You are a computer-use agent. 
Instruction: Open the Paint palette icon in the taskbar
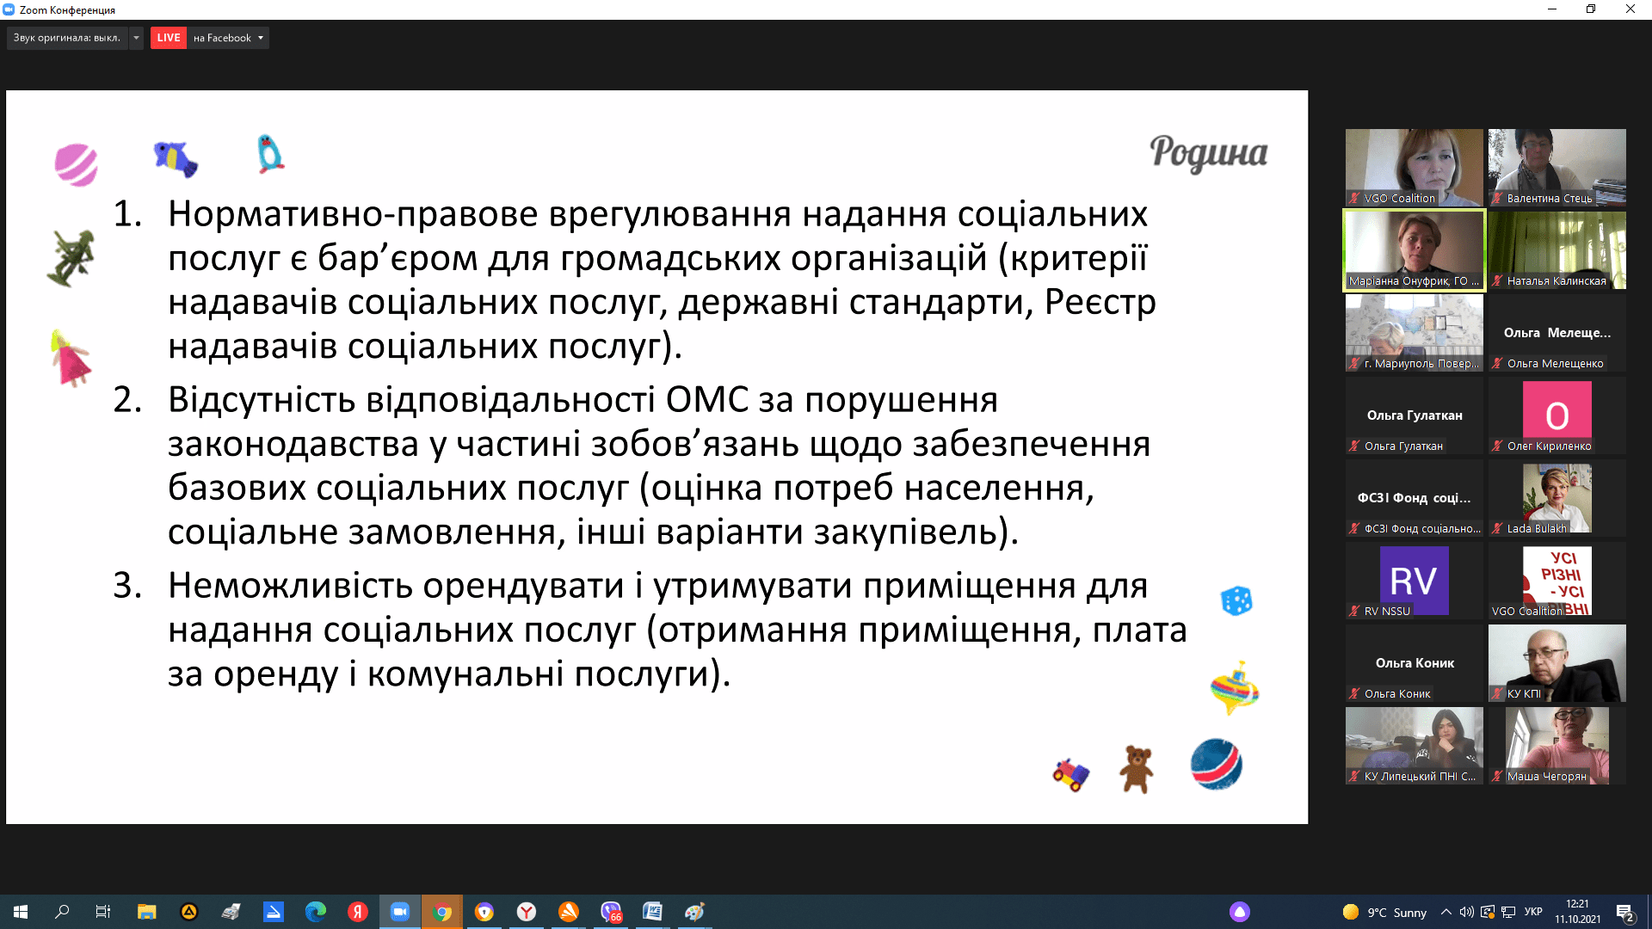tap(694, 912)
